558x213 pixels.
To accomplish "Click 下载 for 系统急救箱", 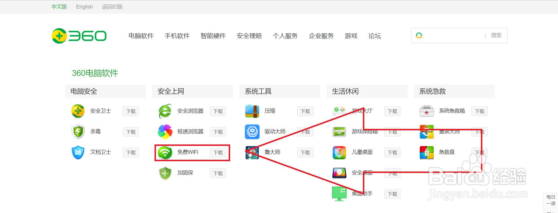I will [479, 111].
